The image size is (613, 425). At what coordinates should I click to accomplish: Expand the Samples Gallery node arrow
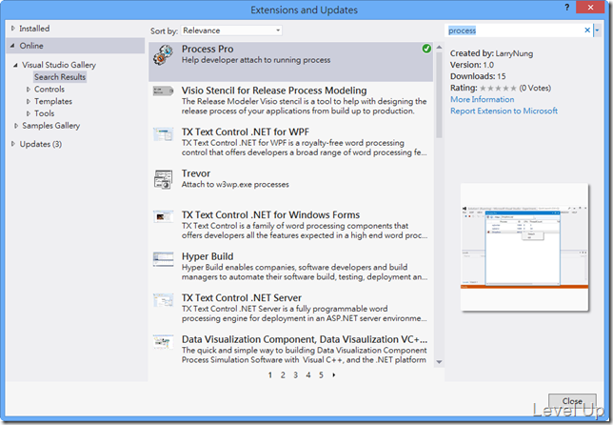click(16, 126)
